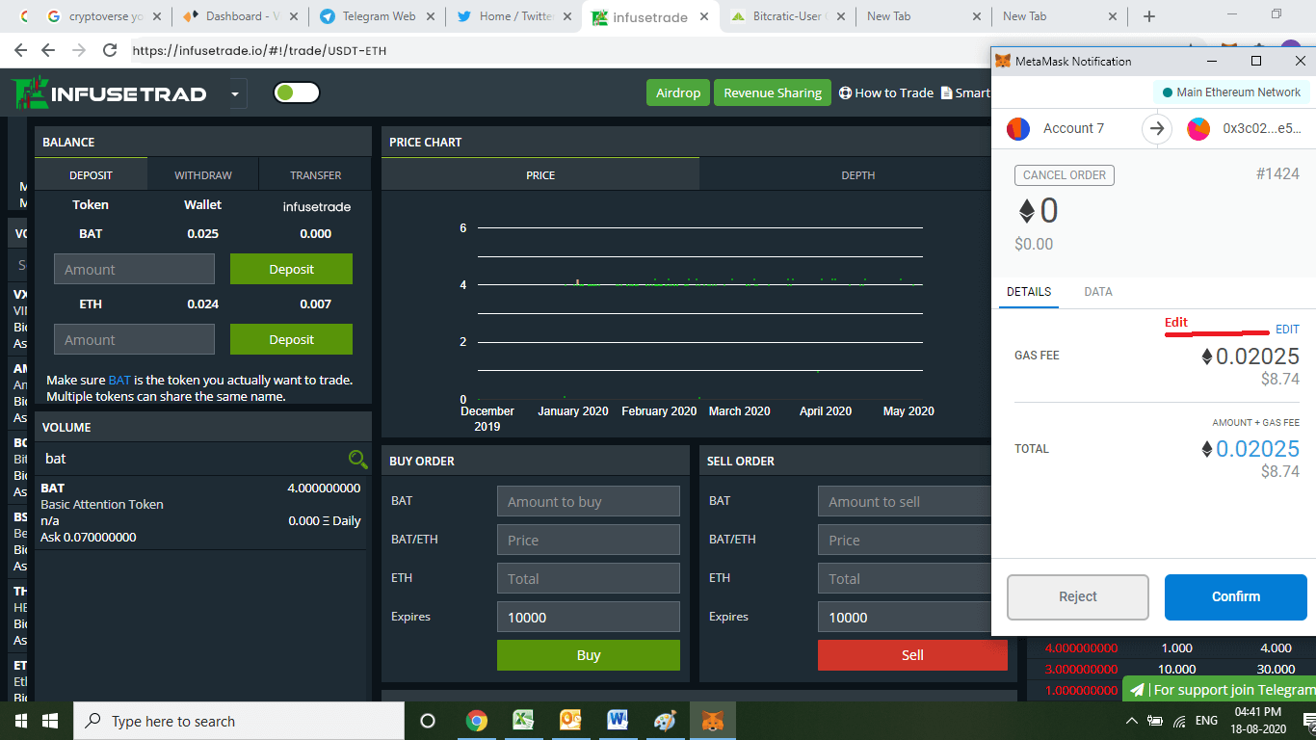Image resolution: width=1316 pixels, height=740 pixels.
Task: Switch price chart to the Price tab
Action: pyautogui.click(x=540, y=175)
